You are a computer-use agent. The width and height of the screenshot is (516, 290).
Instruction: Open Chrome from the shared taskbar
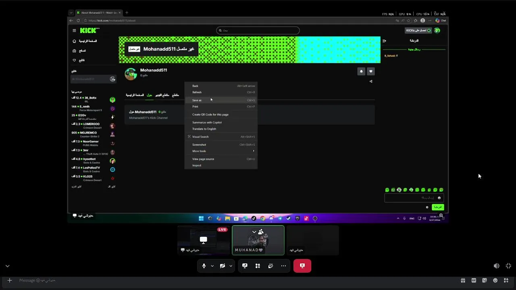(x=262, y=218)
